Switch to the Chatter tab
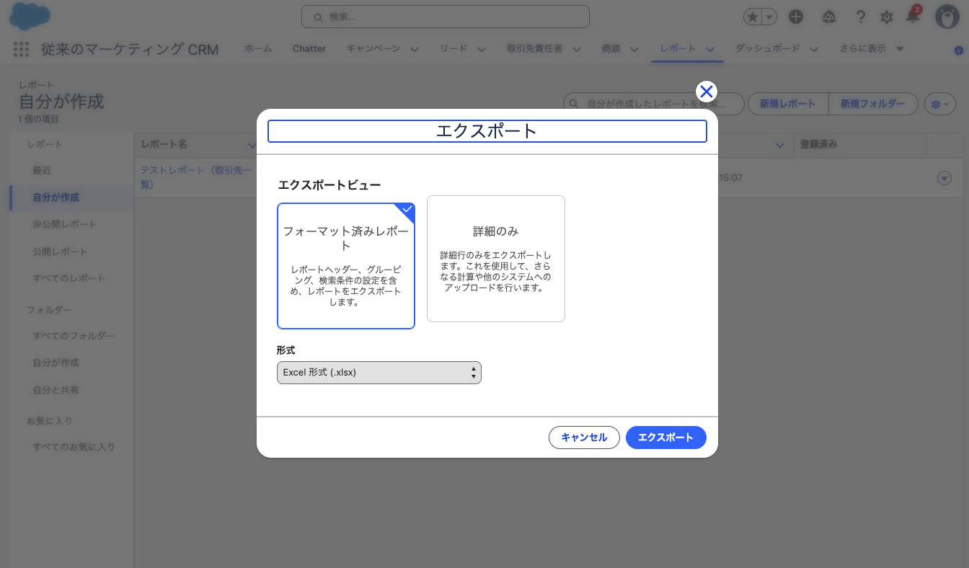 tap(309, 49)
